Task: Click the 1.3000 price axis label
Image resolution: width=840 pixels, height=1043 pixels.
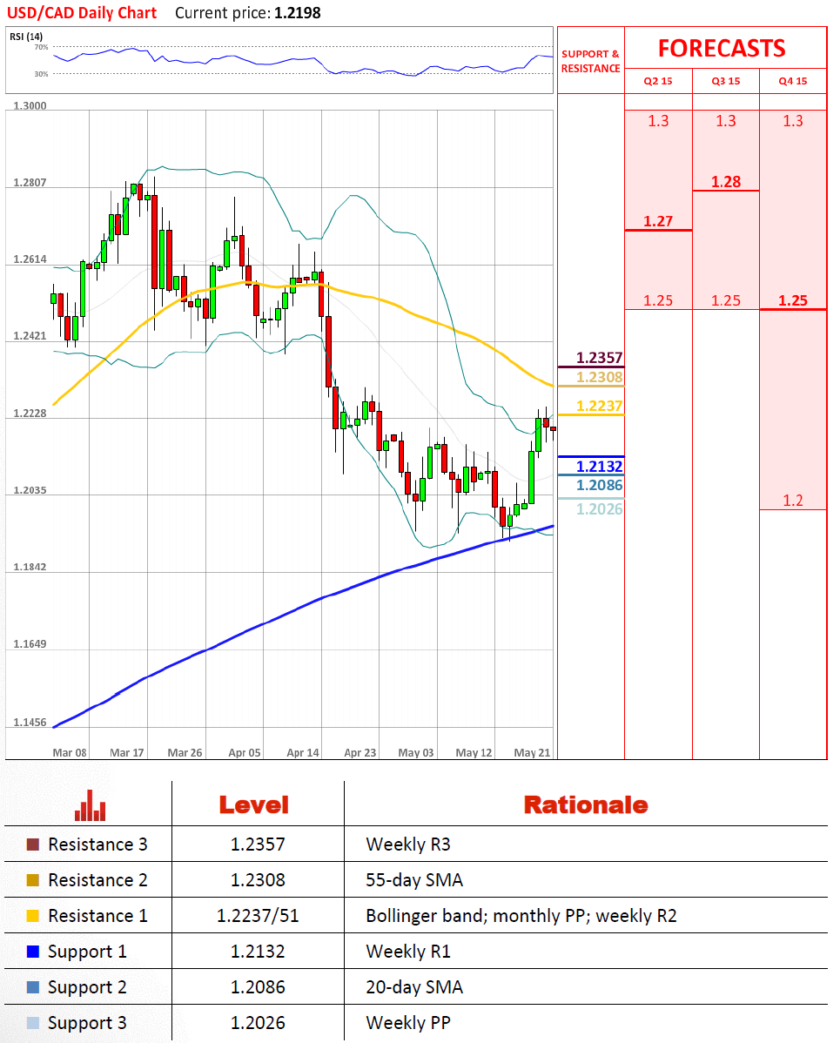Action: point(30,105)
